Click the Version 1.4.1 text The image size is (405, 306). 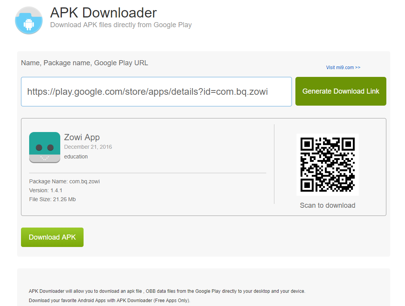[46, 190]
